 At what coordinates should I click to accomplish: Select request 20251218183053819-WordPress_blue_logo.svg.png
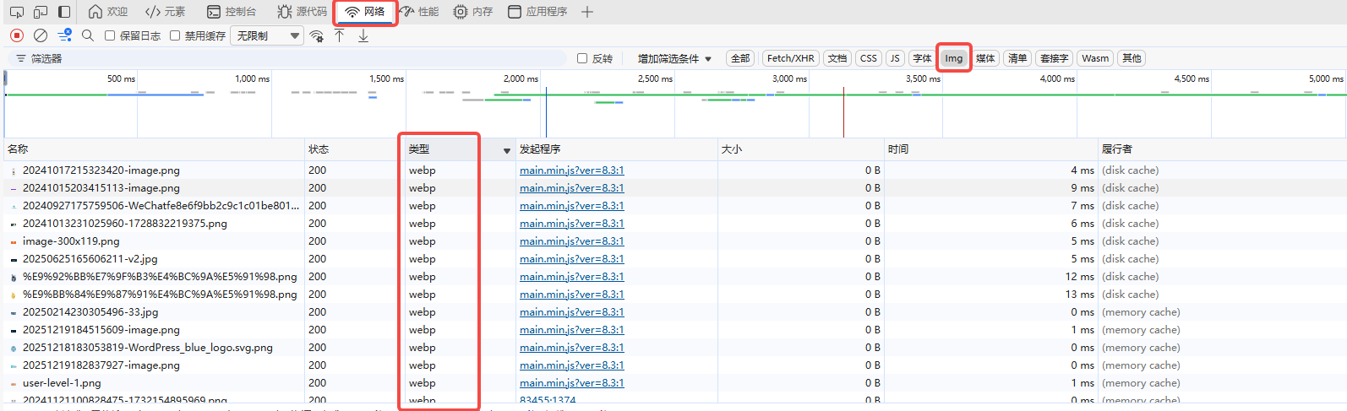[x=147, y=348]
